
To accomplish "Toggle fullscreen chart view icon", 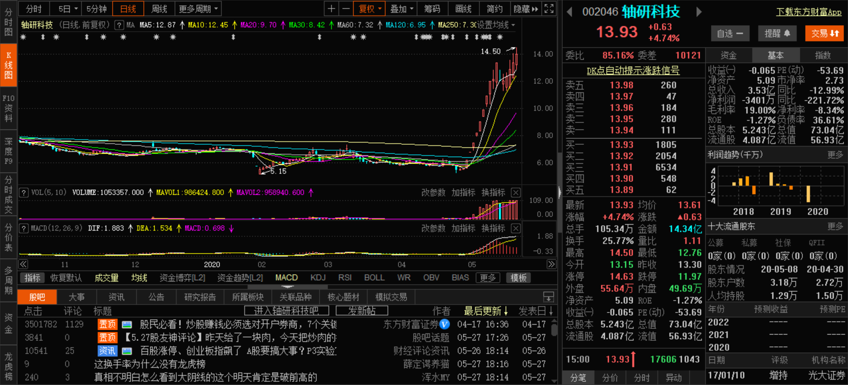I will (x=549, y=9).
